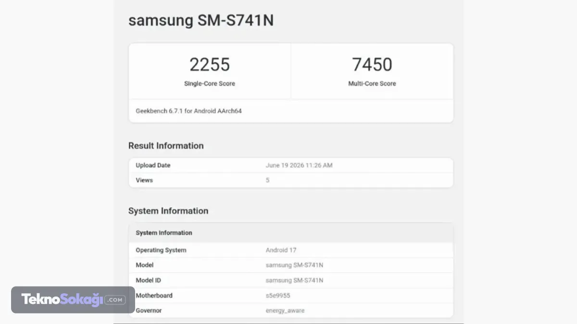
Task: Click the "Model ID" row label
Action: [x=148, y=280]
